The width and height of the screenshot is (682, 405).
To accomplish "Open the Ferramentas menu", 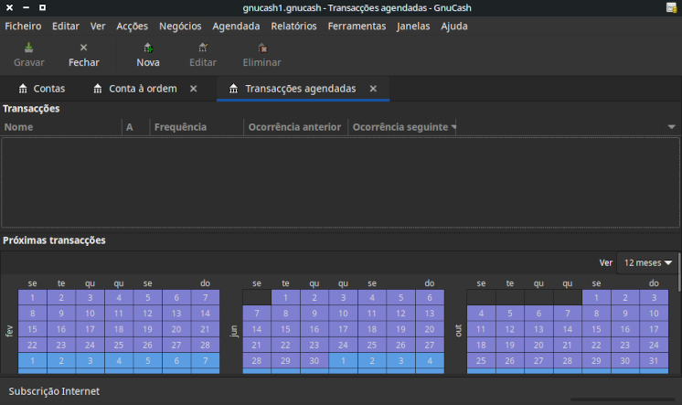I will point(357,27).
